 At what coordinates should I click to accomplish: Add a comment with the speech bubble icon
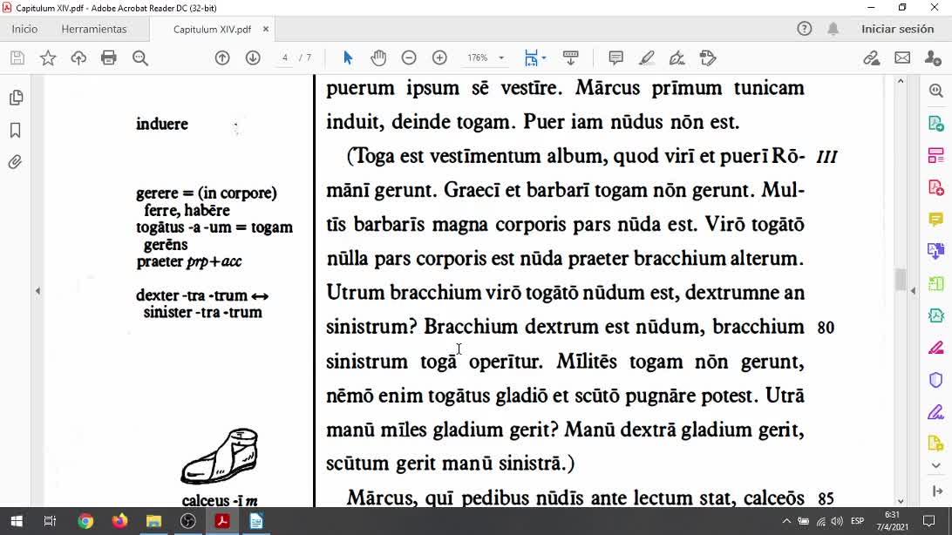[x=615, y=58]
